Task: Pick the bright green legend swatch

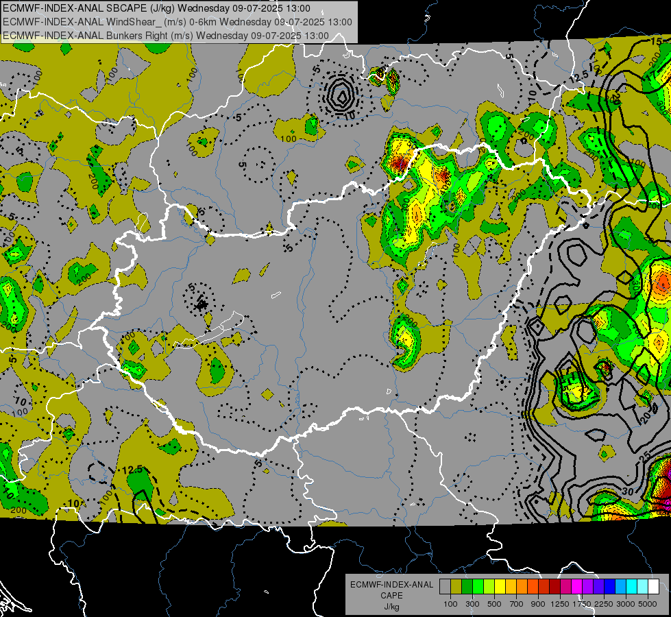Action: 478,587
